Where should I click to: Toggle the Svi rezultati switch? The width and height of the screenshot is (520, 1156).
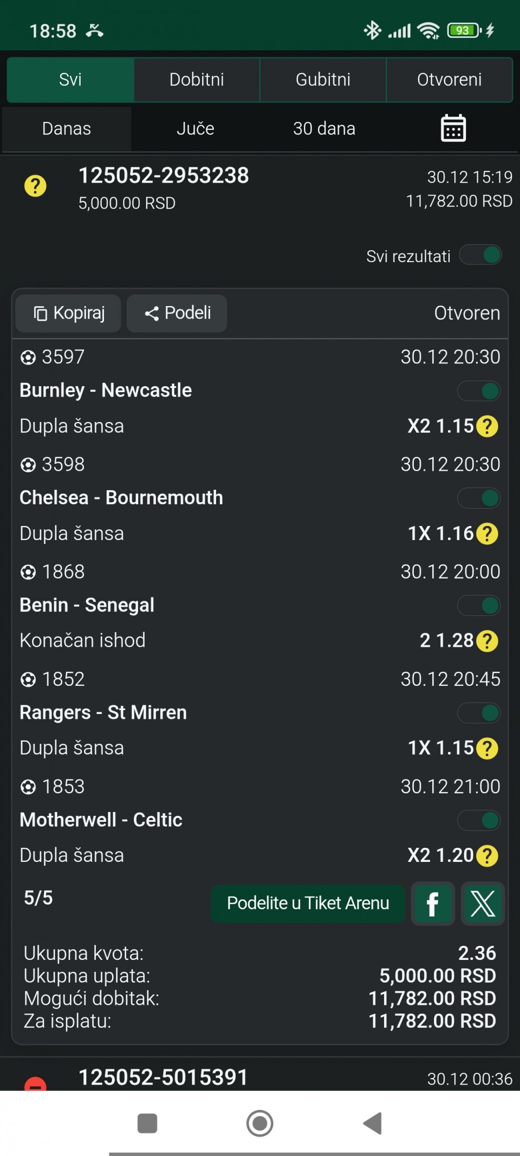click(x=480, y=255)
